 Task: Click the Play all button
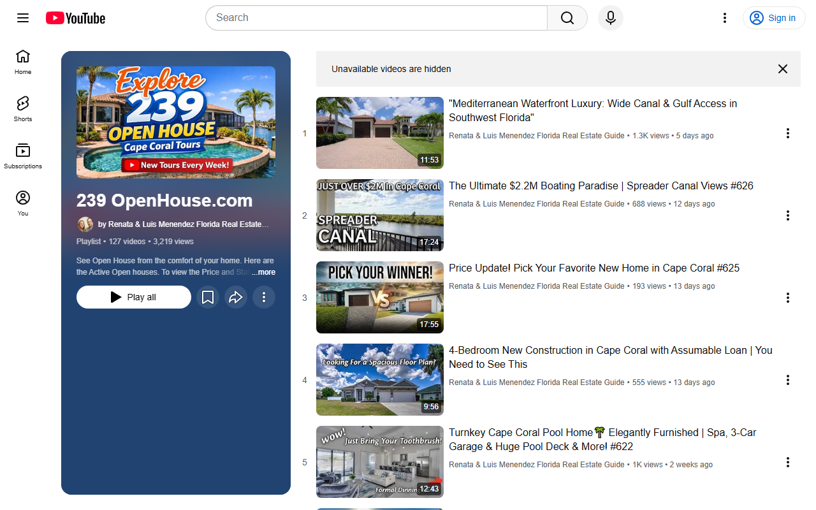click(134, 297)
